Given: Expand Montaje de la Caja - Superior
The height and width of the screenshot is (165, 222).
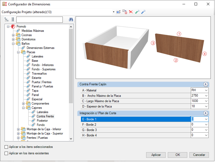Looking at the screenshot, I should 18,133.
